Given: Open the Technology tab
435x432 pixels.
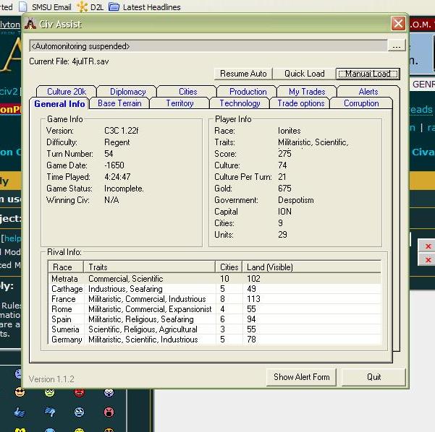Looking at the screenshot, I should coord(240,103).
